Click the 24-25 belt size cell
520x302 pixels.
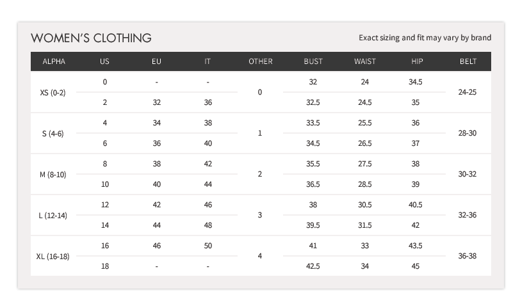467,92
